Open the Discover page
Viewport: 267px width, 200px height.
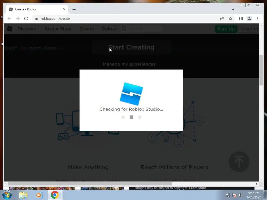coord(27,29)
